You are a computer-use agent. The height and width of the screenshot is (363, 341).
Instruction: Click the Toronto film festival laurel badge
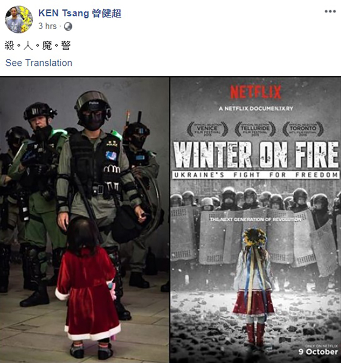pyautogui.click(x=303, y=129)
